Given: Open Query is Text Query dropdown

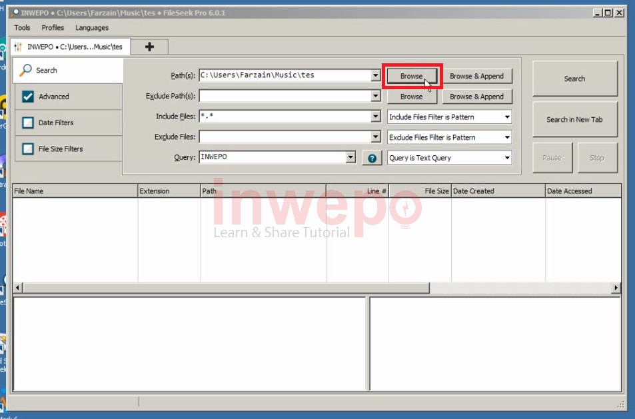Looking at the screenshot, I should [450, 158].
